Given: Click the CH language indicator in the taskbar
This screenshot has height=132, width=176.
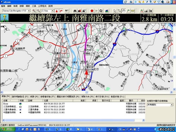Looking at the screenshot, I should (120, 129).
